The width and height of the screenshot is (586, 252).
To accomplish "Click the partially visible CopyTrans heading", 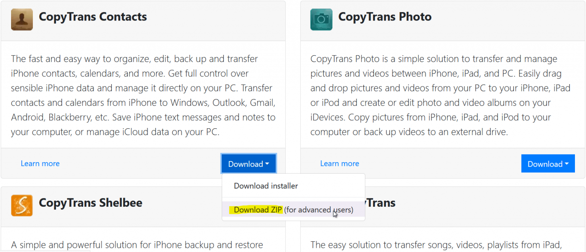I will coord(379,203).
